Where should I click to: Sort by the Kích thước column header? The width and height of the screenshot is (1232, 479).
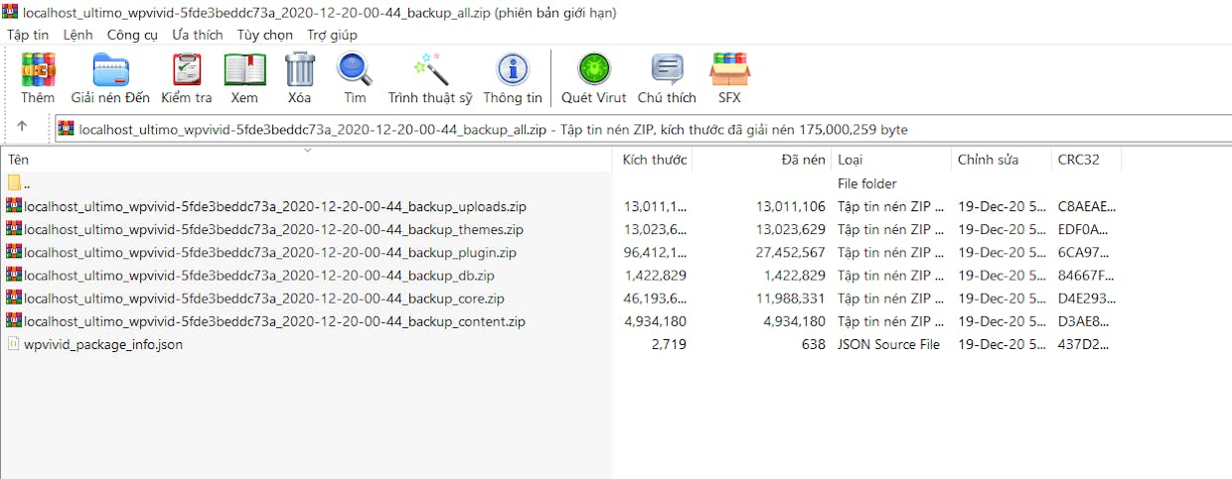pyautogui.click(x=654, y=160)
